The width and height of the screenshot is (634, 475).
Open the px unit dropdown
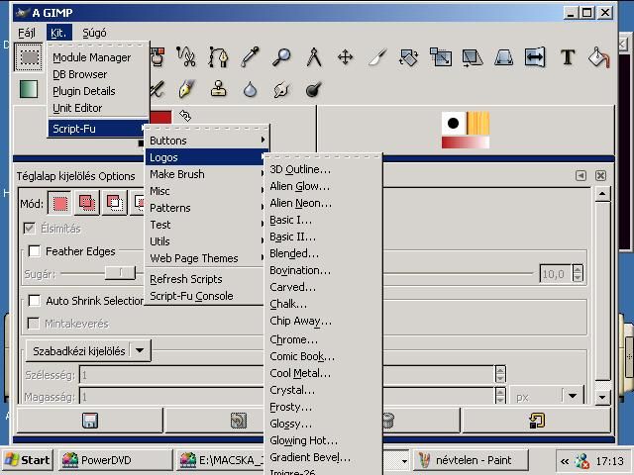click(548, 397)
